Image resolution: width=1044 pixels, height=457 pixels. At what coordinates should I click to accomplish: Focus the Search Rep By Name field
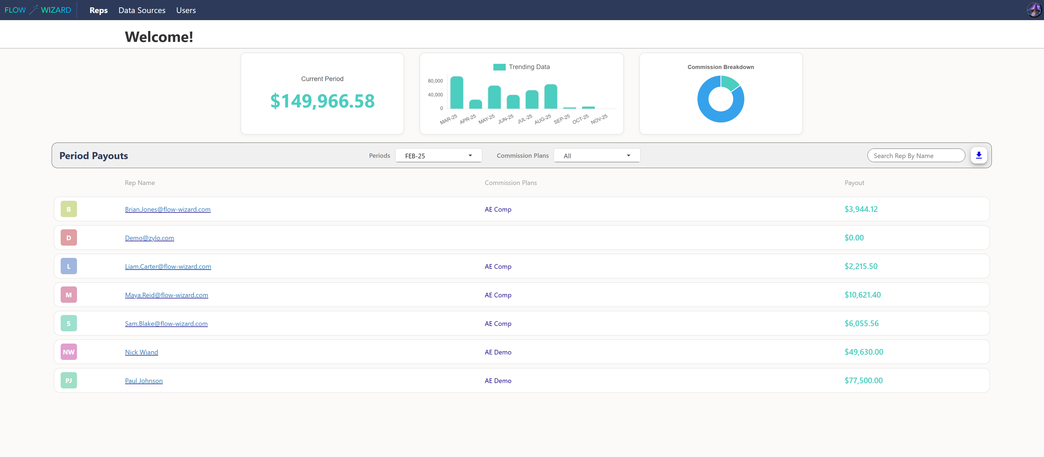pyautogui.click(x=916, y=156)
